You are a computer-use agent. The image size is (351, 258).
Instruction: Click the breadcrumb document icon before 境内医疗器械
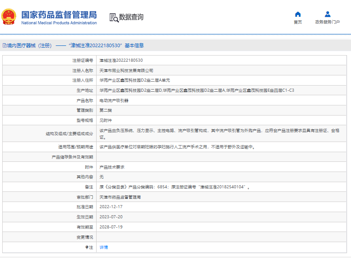[4, 45]
